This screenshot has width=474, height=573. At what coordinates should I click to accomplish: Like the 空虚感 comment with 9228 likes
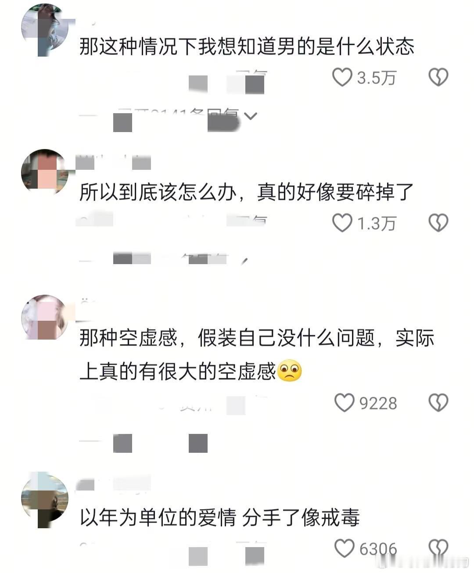344,402
